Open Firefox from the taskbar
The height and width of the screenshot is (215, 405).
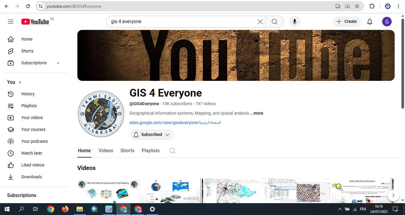[65, 209]
